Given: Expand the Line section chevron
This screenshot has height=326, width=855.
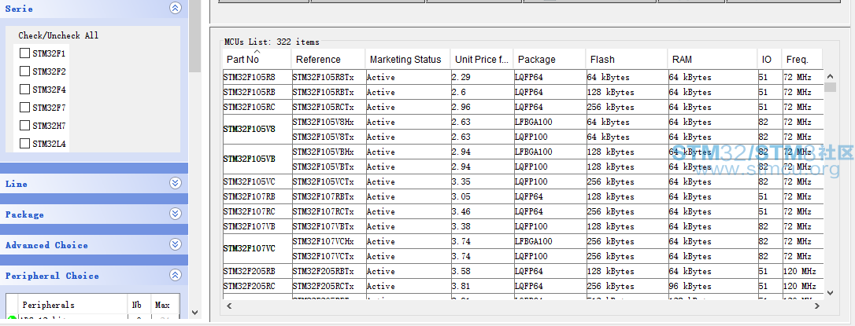Looking at the screenshot, I should (175, 183).
